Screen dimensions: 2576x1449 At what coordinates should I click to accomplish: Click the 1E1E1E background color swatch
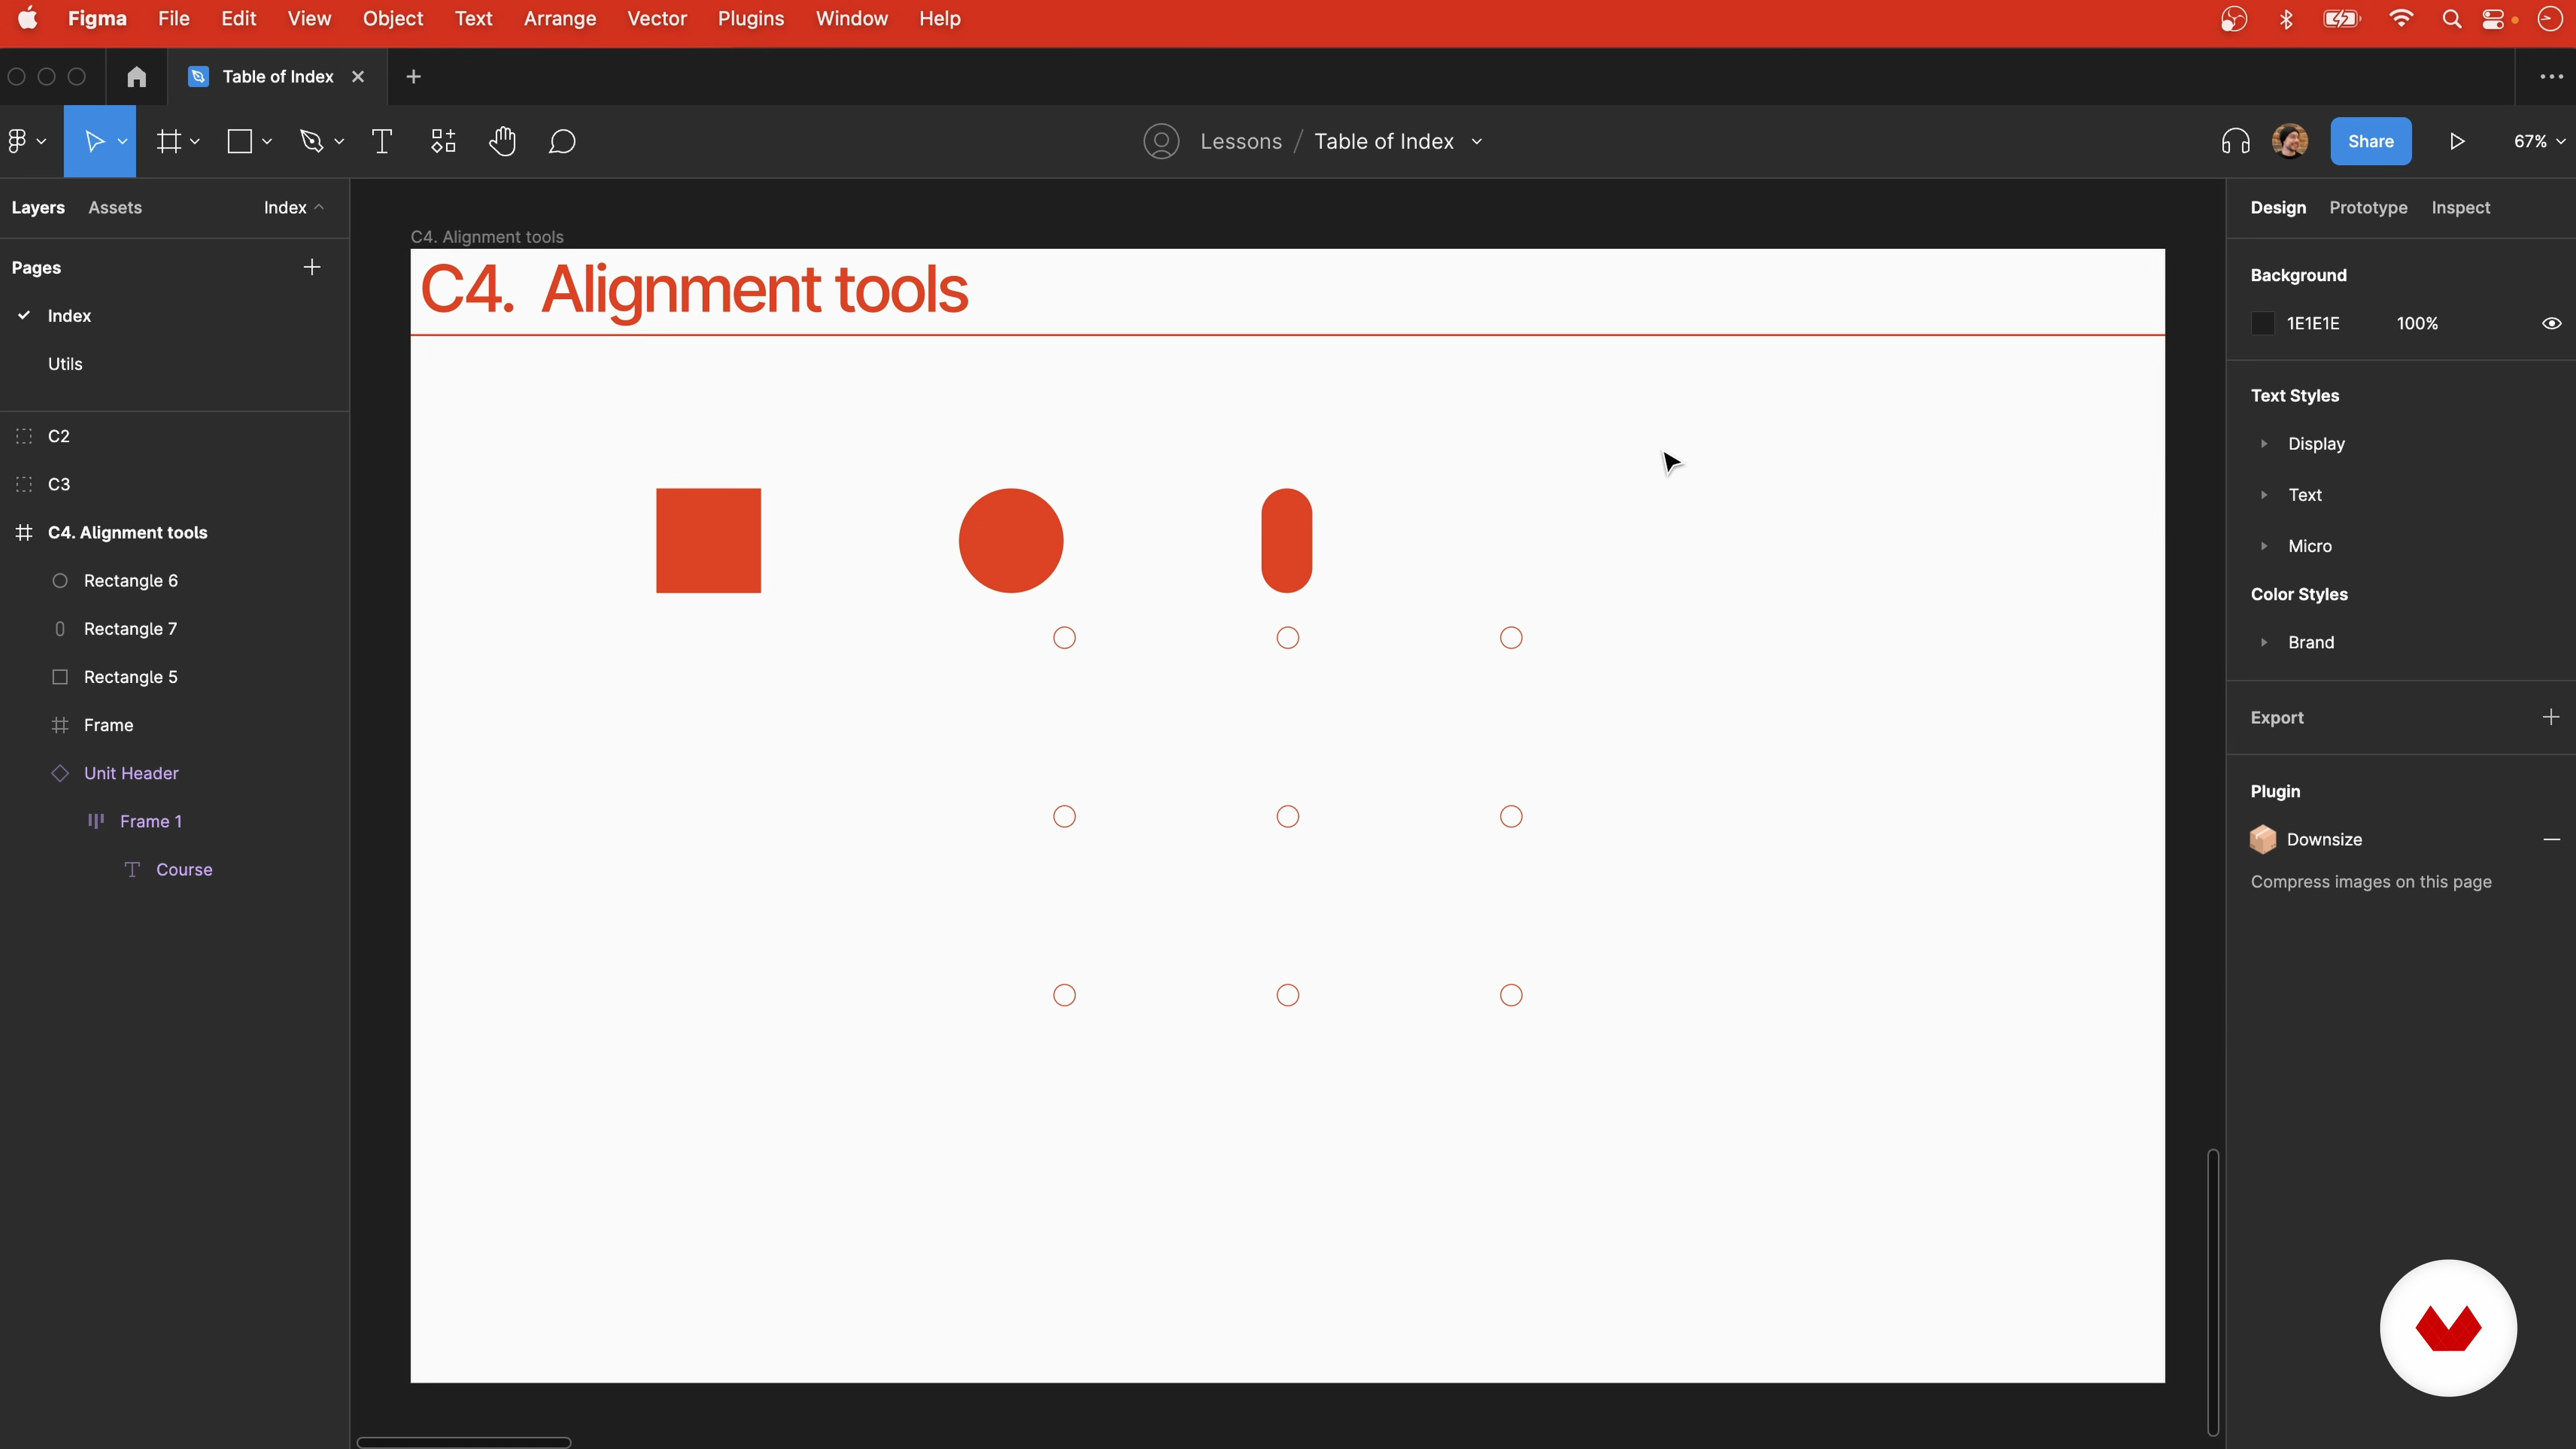pos(2263,323)
